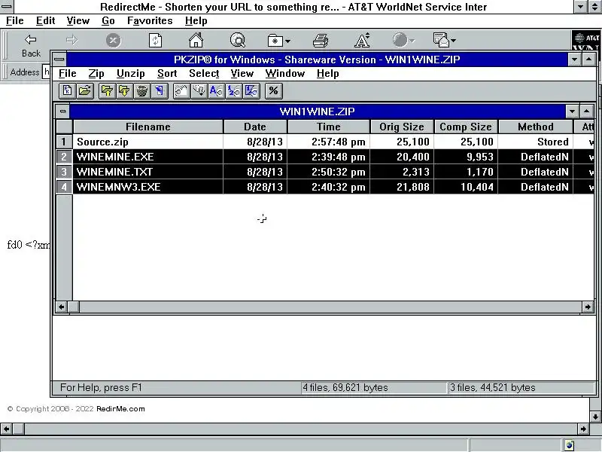The height and width of the screenshot is (452, 602).
Task: Click the RedirMe.com link
Action: (x=120, y=408)
